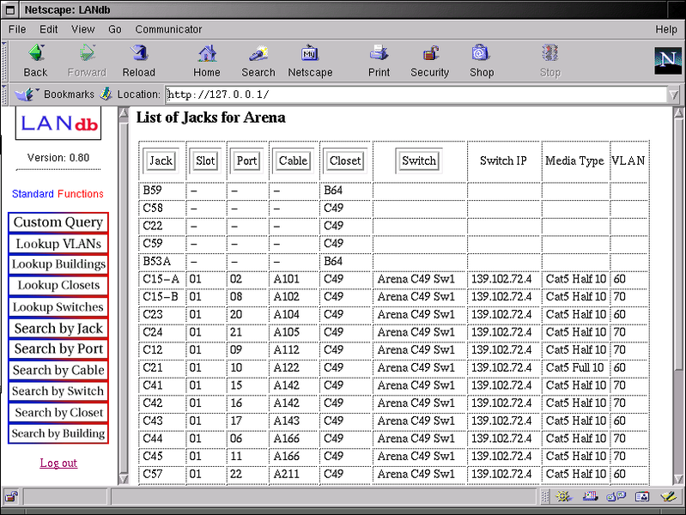This screenshot has height=515, width=686.
Task: Open the Go menu
Action: (115, 29)
